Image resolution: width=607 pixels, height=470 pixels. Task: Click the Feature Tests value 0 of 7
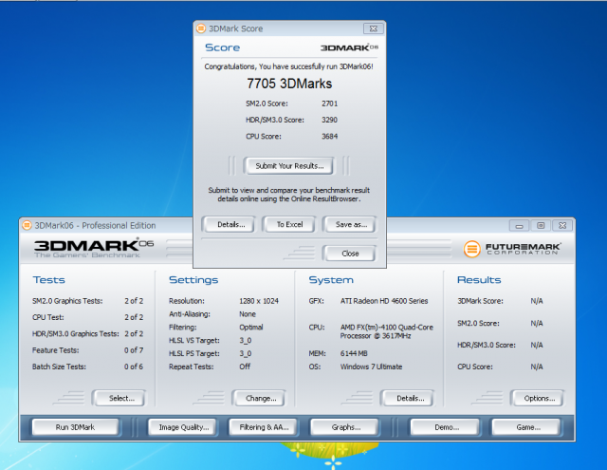point(134,349)
